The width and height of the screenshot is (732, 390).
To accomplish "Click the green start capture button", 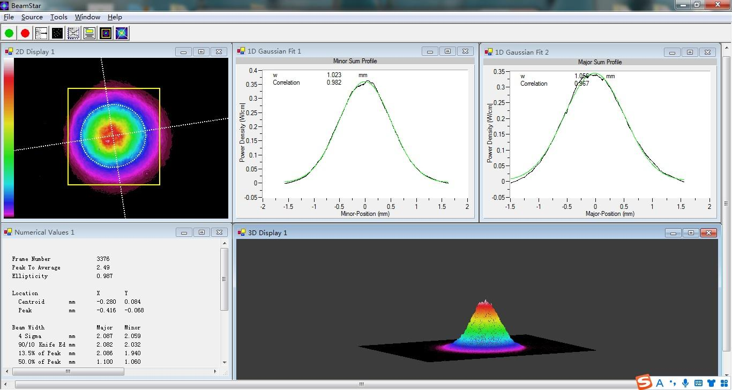I will point(9,33).
